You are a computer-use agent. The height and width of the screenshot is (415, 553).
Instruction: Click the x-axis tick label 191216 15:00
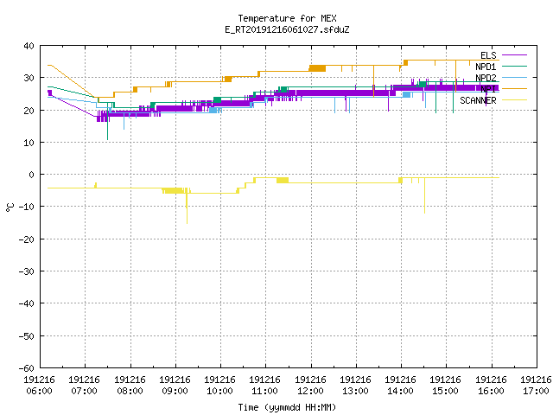pos(446,385)
